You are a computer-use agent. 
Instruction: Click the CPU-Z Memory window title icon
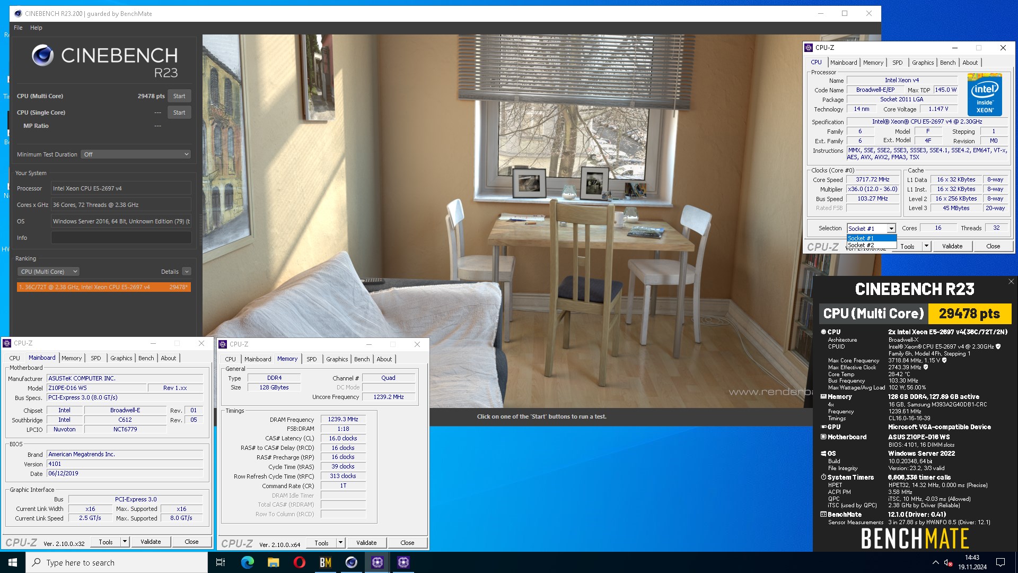coord(223,344)
